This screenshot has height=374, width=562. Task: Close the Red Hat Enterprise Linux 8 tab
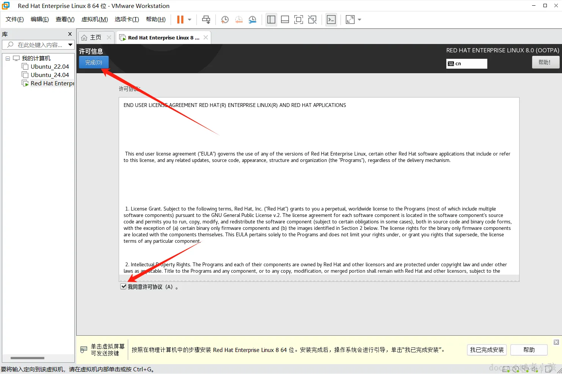[206, 37]
